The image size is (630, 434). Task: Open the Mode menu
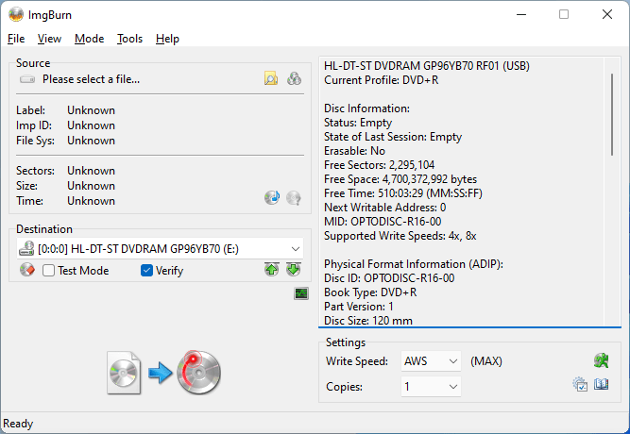click(x=89, y=39)
